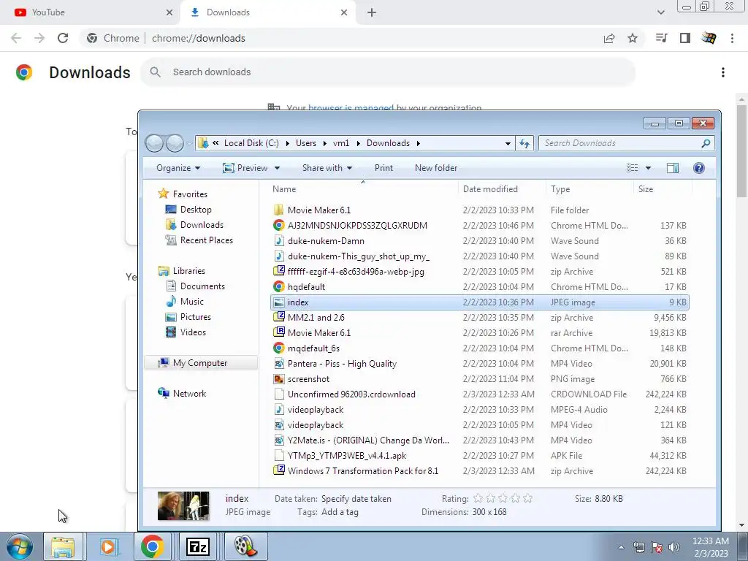Sort files by Name column
Screen dimensions: 748x561
click(362, 189)
